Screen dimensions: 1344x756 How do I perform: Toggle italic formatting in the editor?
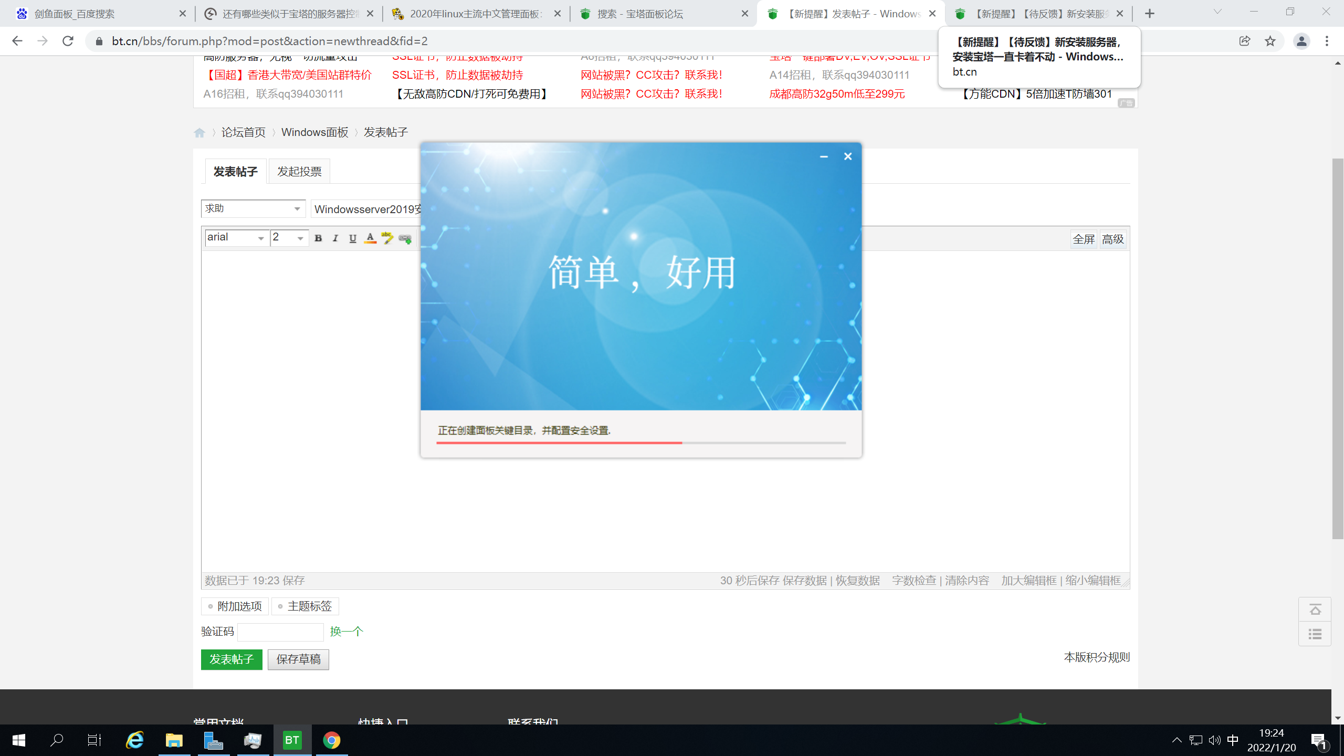pyautogui.click(x=335, y=238)
